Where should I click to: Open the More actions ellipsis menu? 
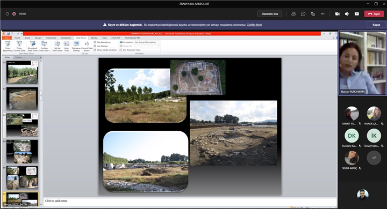click(x=322, y=14)
